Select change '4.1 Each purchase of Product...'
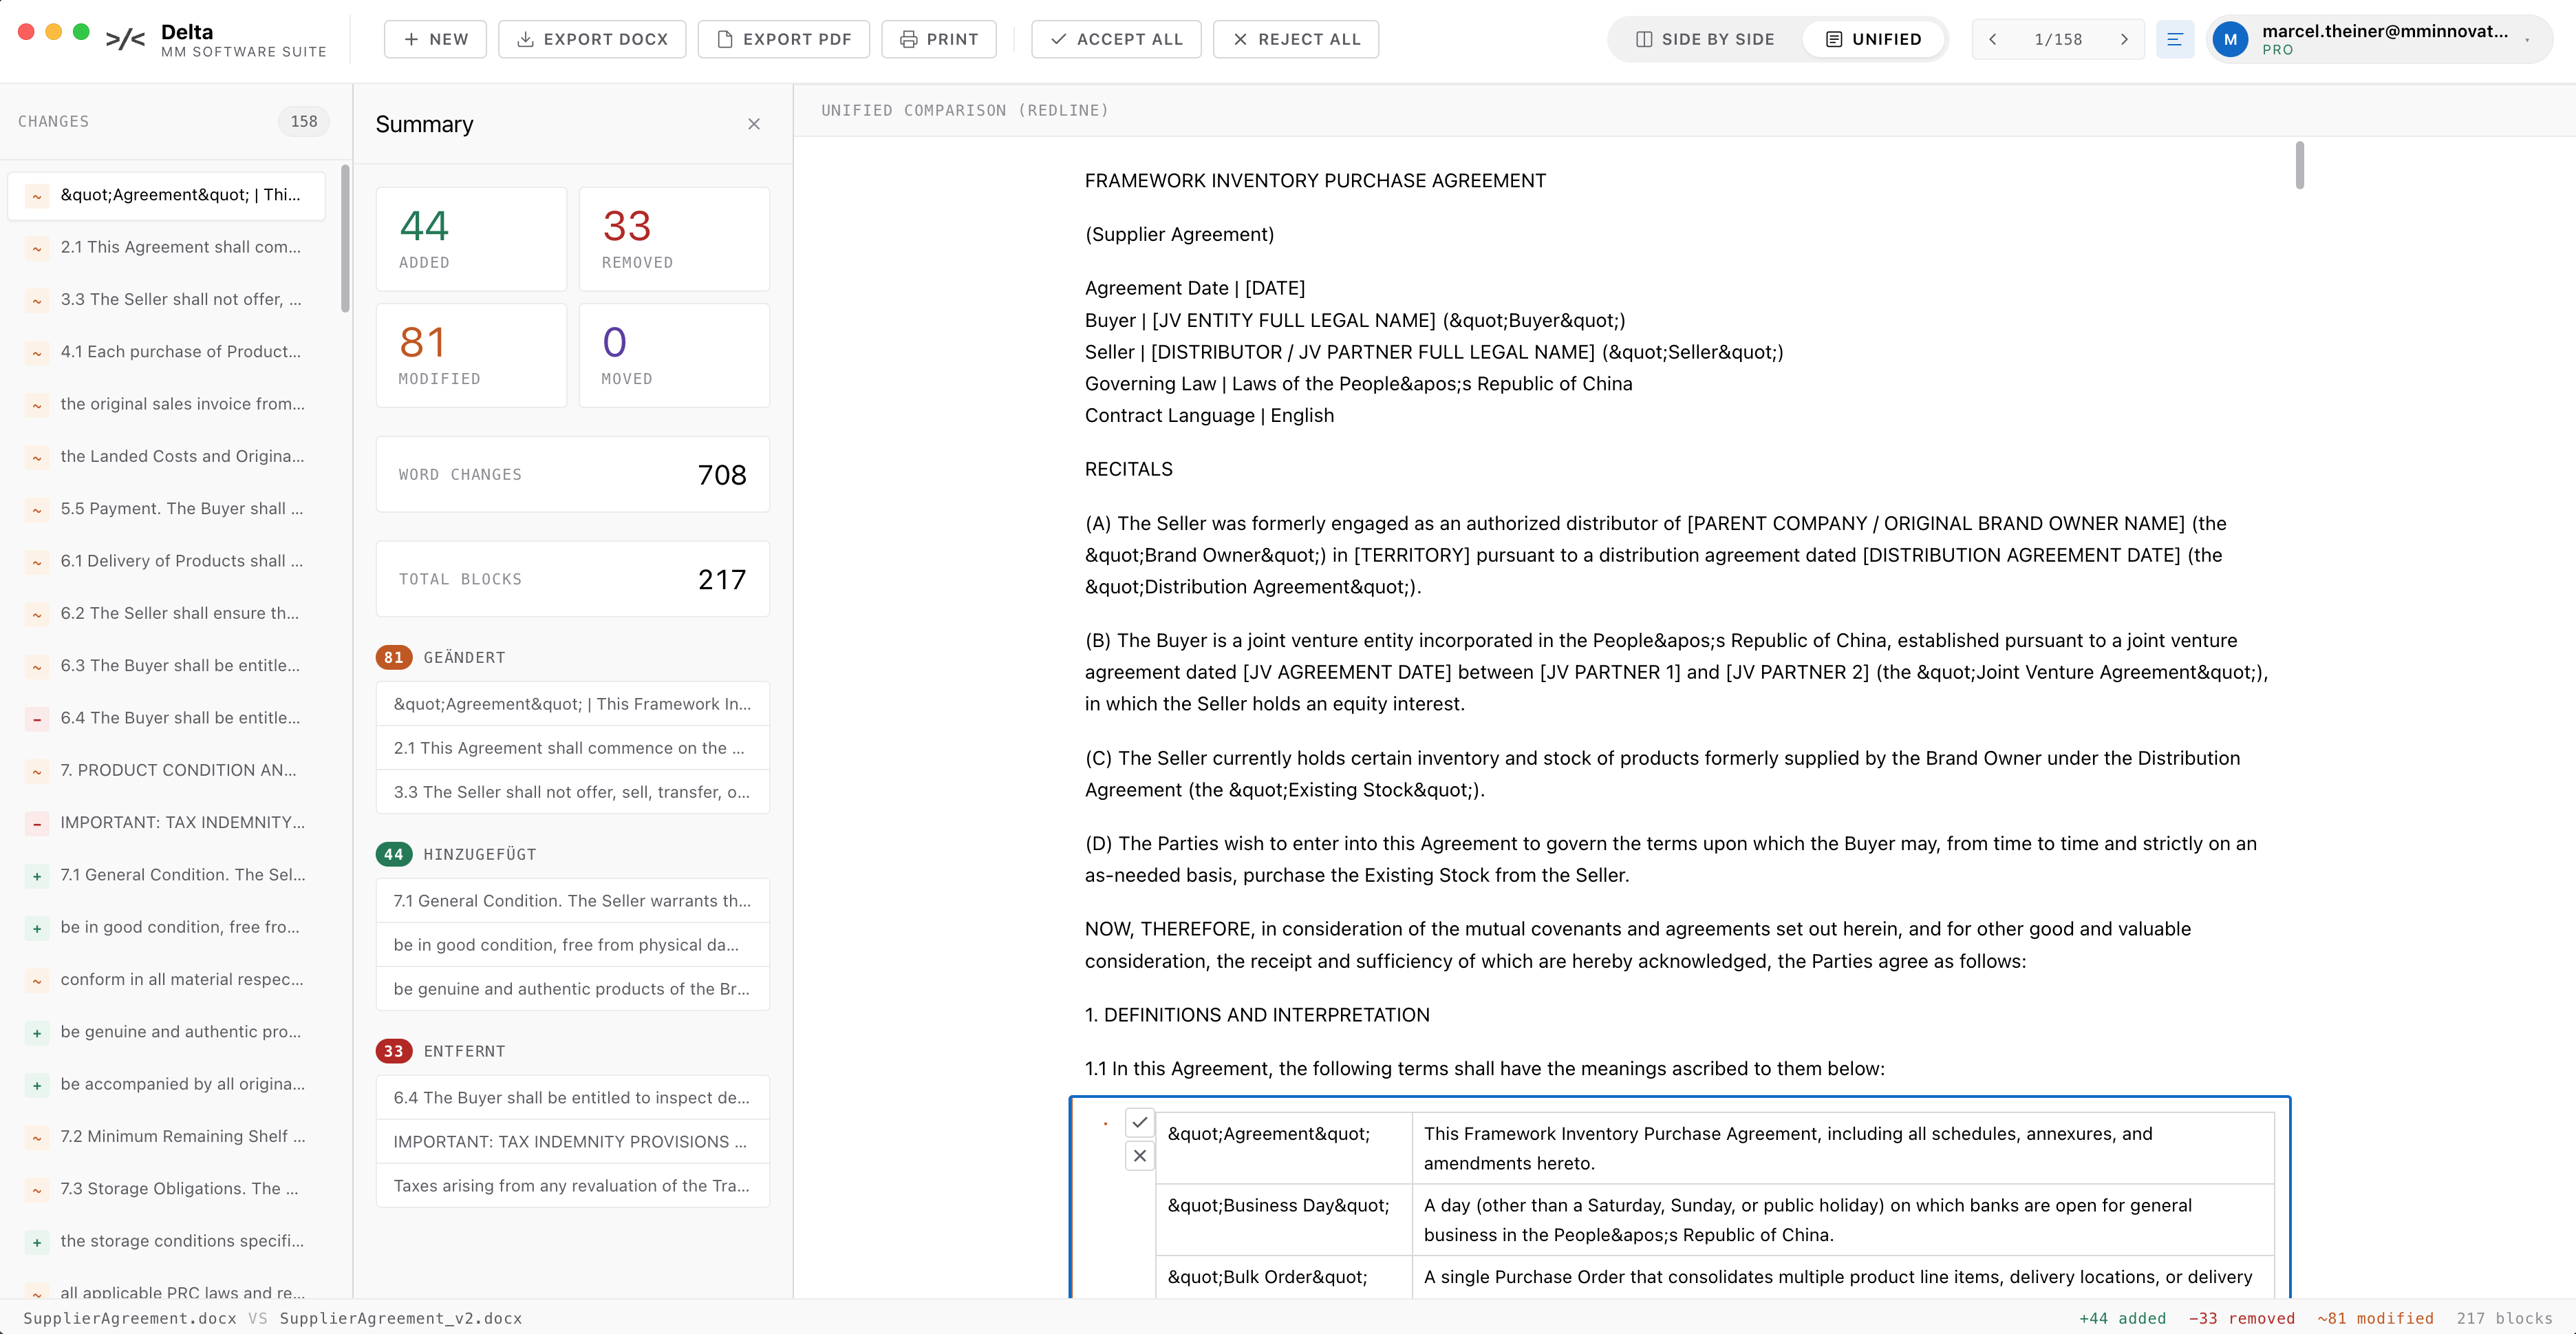 (x=167, y=351)
